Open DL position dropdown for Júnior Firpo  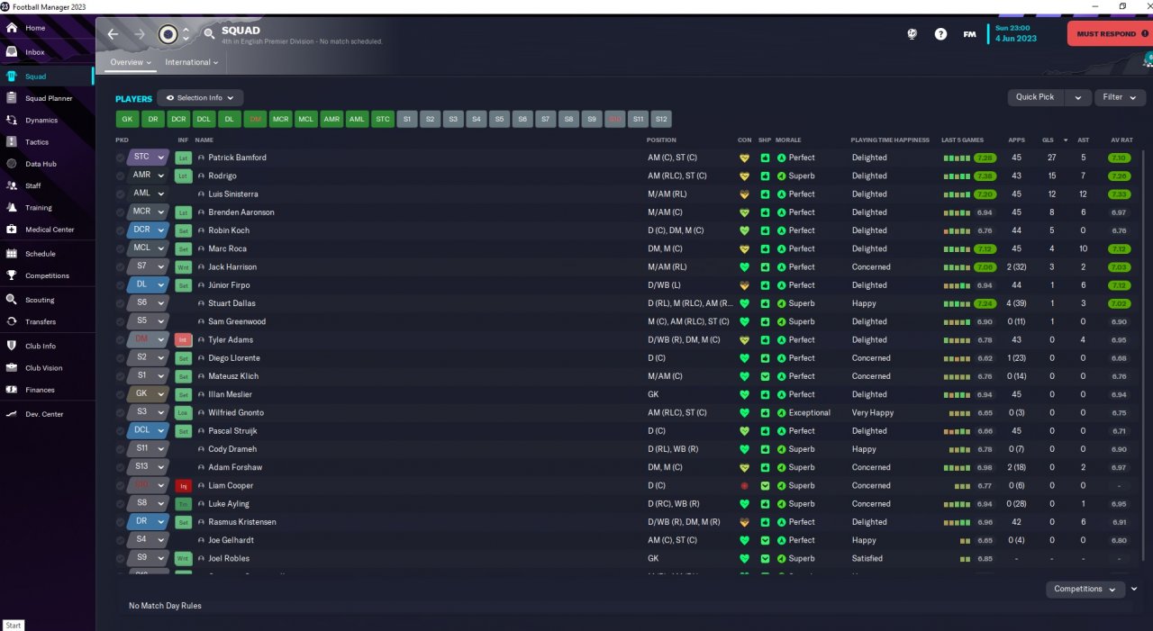click(148, 284)
